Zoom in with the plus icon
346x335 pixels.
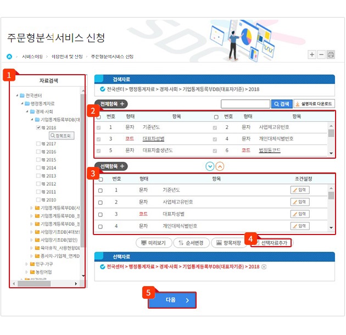312,54
